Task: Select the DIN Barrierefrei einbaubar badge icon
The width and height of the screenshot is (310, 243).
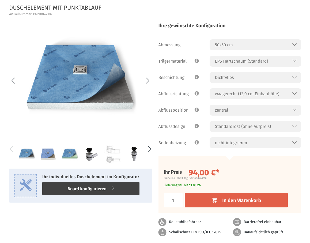Action: [x=237, y=222]
